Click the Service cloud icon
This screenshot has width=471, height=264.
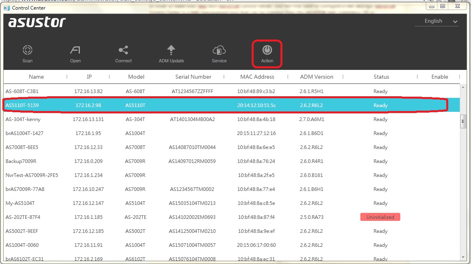tap(219, 50)
